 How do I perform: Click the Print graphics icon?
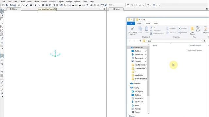pyautogui.click(x=15, y=5)
